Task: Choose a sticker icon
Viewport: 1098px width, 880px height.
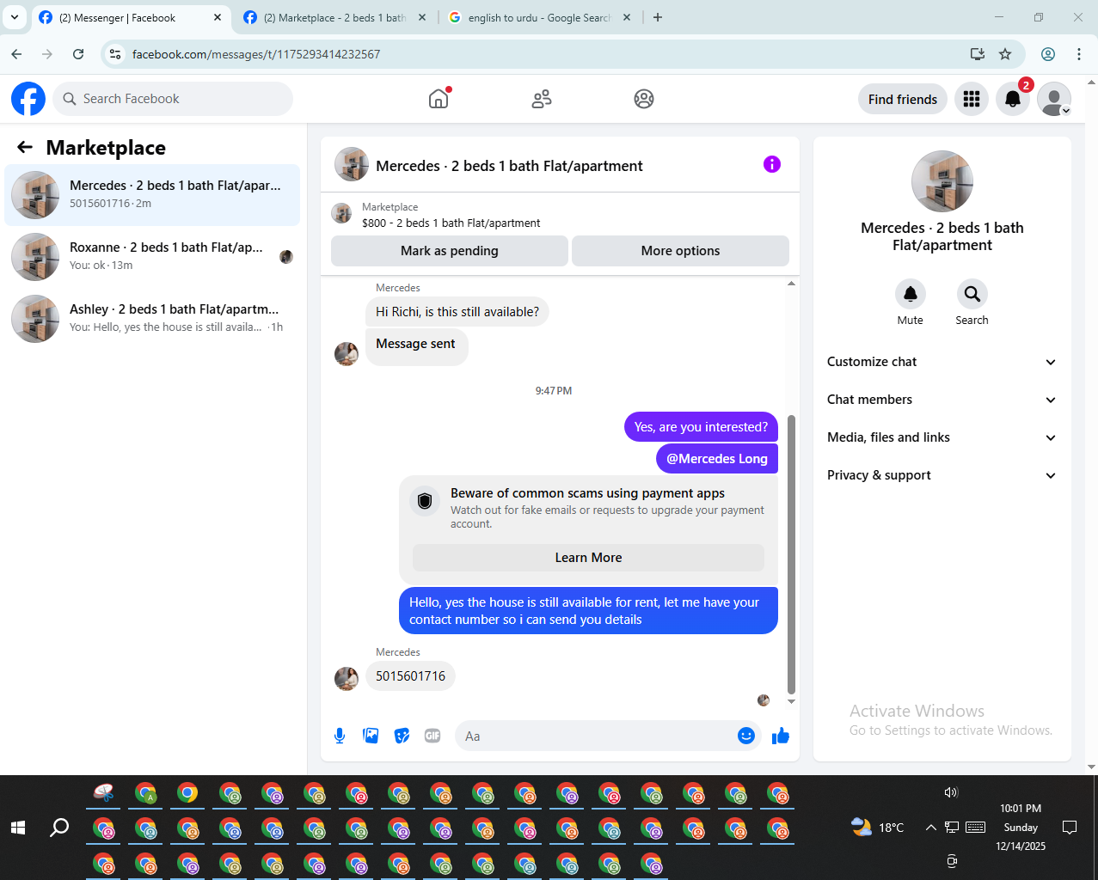Action: pos(402,736)
